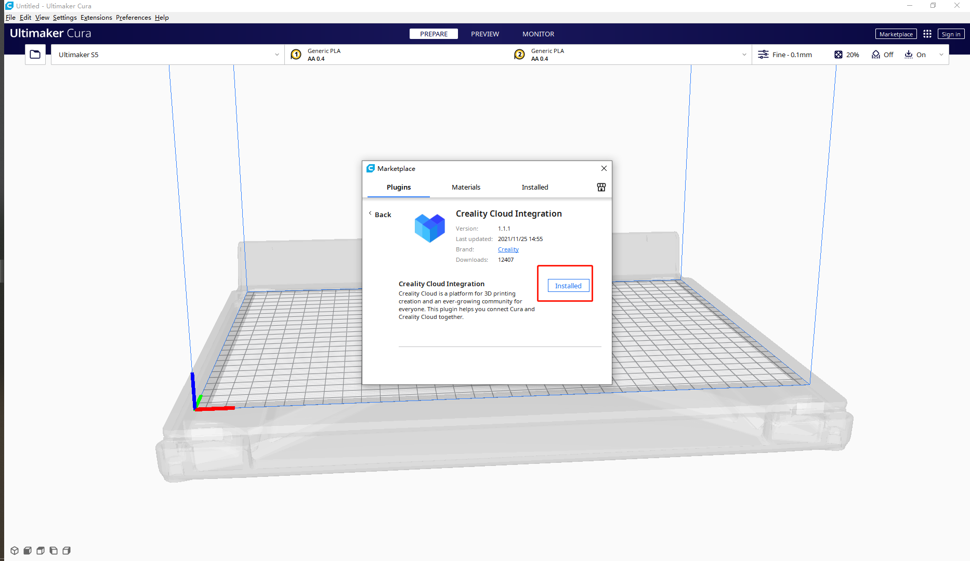Open the Settings menu
This screenshot has width=970, height=561.
point(64,18)
